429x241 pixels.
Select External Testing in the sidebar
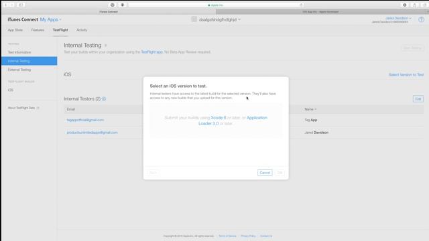point(19,70)
